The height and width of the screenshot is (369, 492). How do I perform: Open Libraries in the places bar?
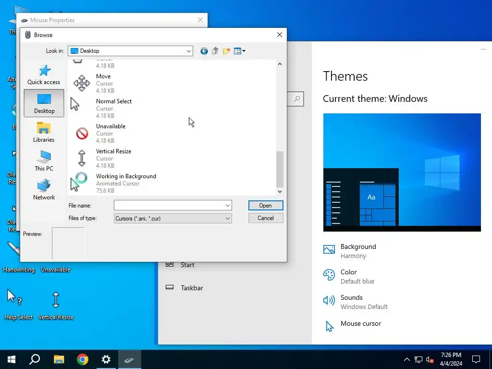pyautogui.click(x=44, y=132)
